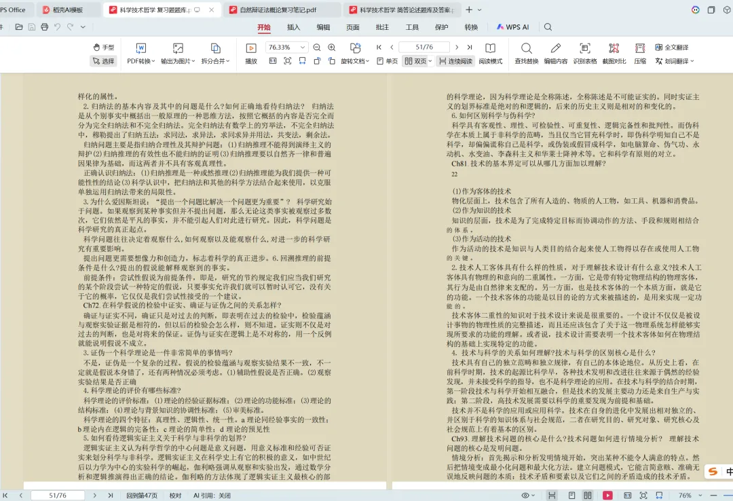The image size is (733, 501).
Task: Click the search magnifier next to WPS AI
Action: coord(548,27)
